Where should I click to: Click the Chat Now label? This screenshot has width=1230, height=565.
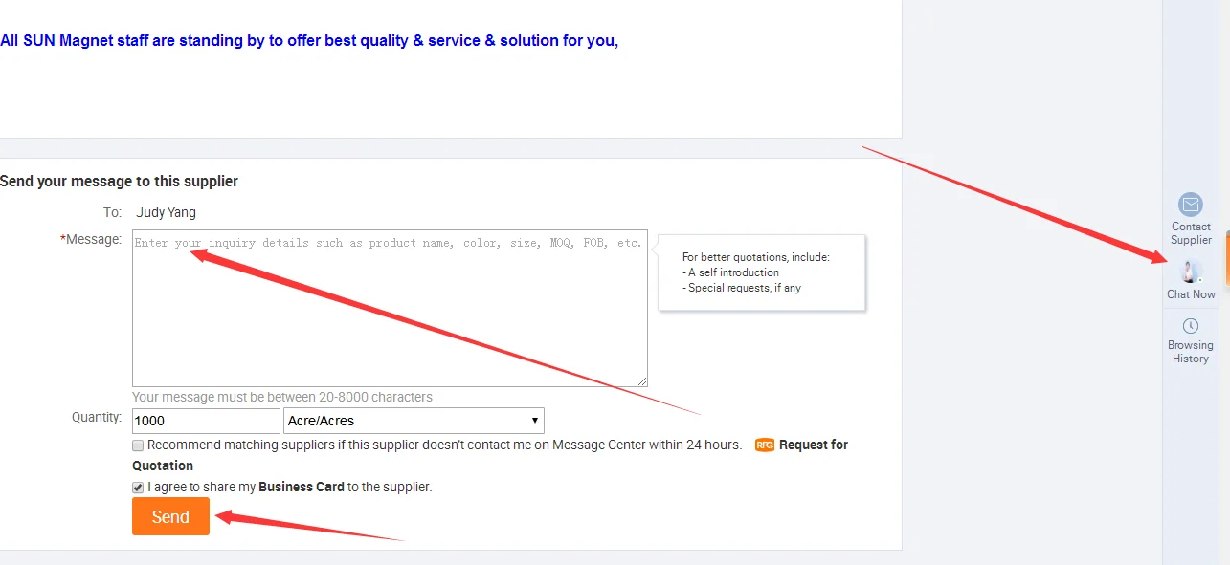point(1191,294)
